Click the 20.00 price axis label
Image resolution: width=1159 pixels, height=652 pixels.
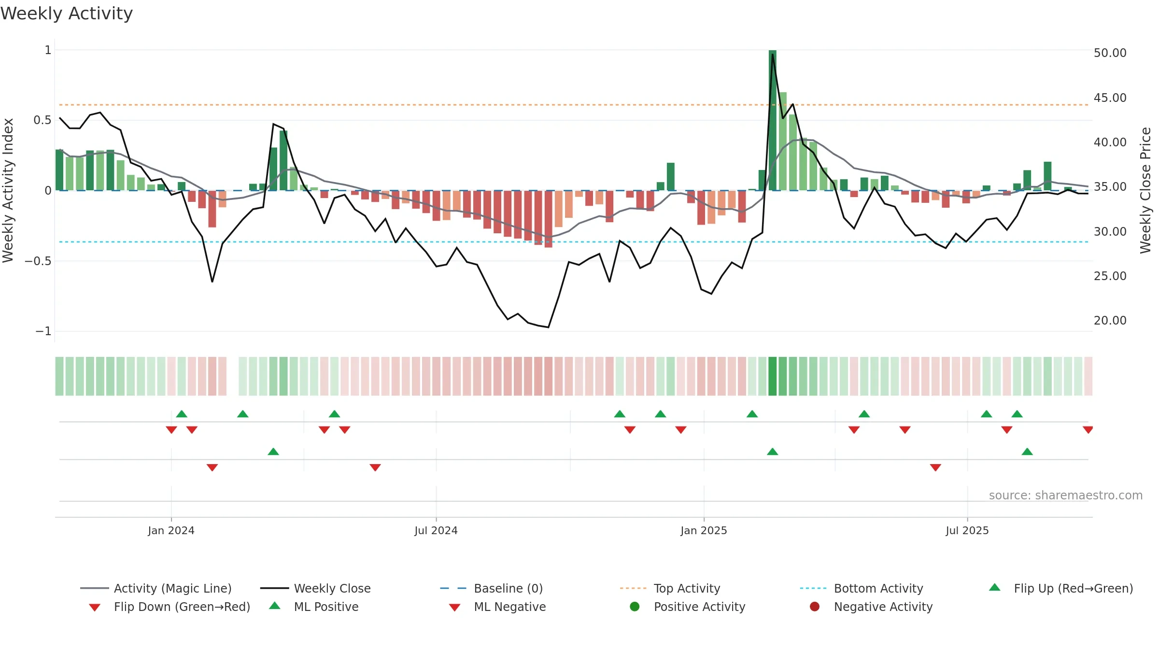1110,320
